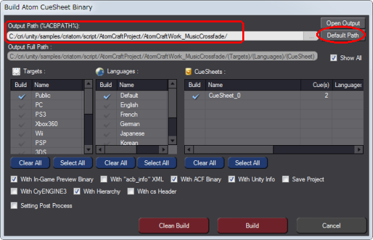373x240 pixels.
Task: Click the Languages globe icon
Action: tap(100, 71)
